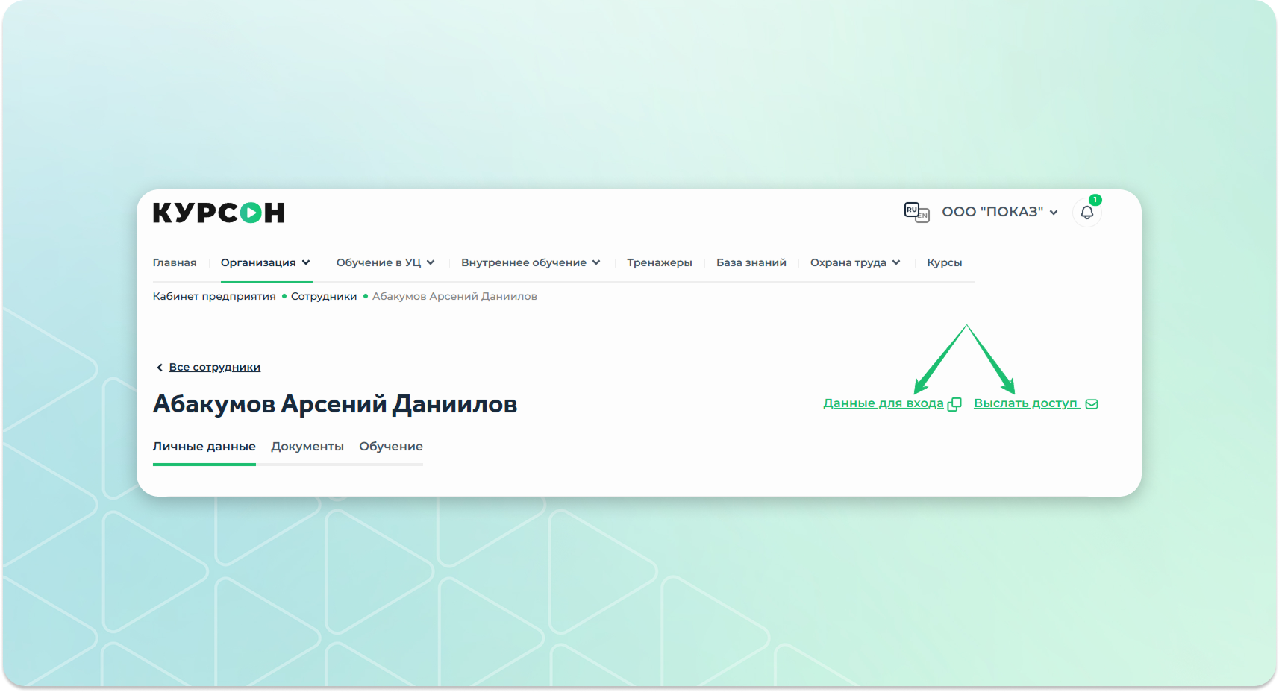
Task: Open the Тренажеры menu item
Action: click(x=659, y=262)
